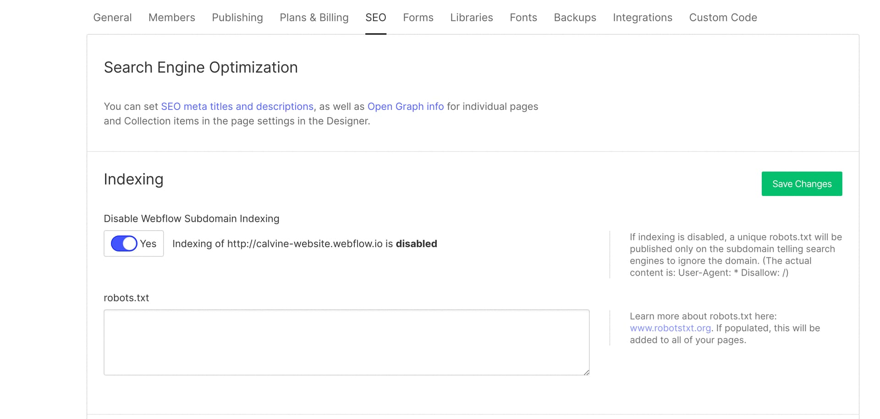Image resolution: width=880 pixels, height=419 pixels.
Task: Open the Plans & Billing tab
Action: tap(314, 17)
